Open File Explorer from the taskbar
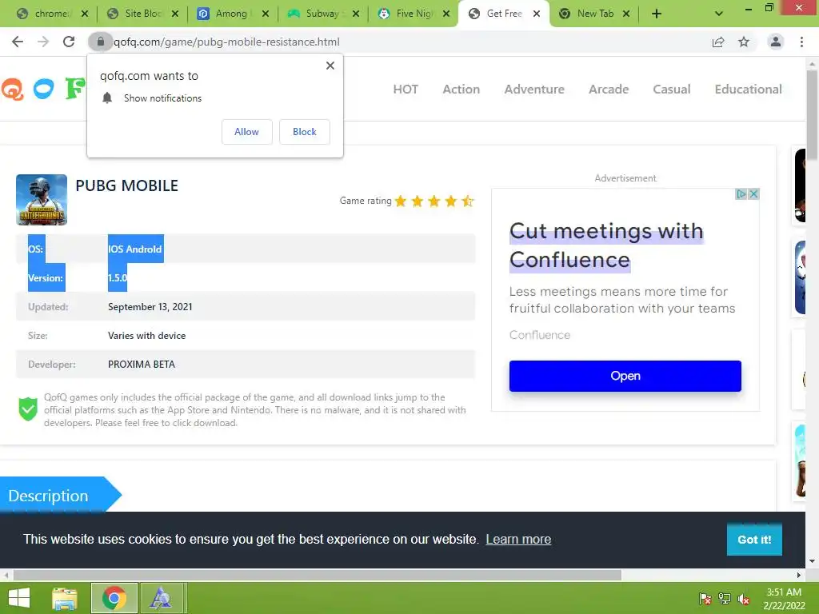Screen dimensions: 819x614 point(65,598)
